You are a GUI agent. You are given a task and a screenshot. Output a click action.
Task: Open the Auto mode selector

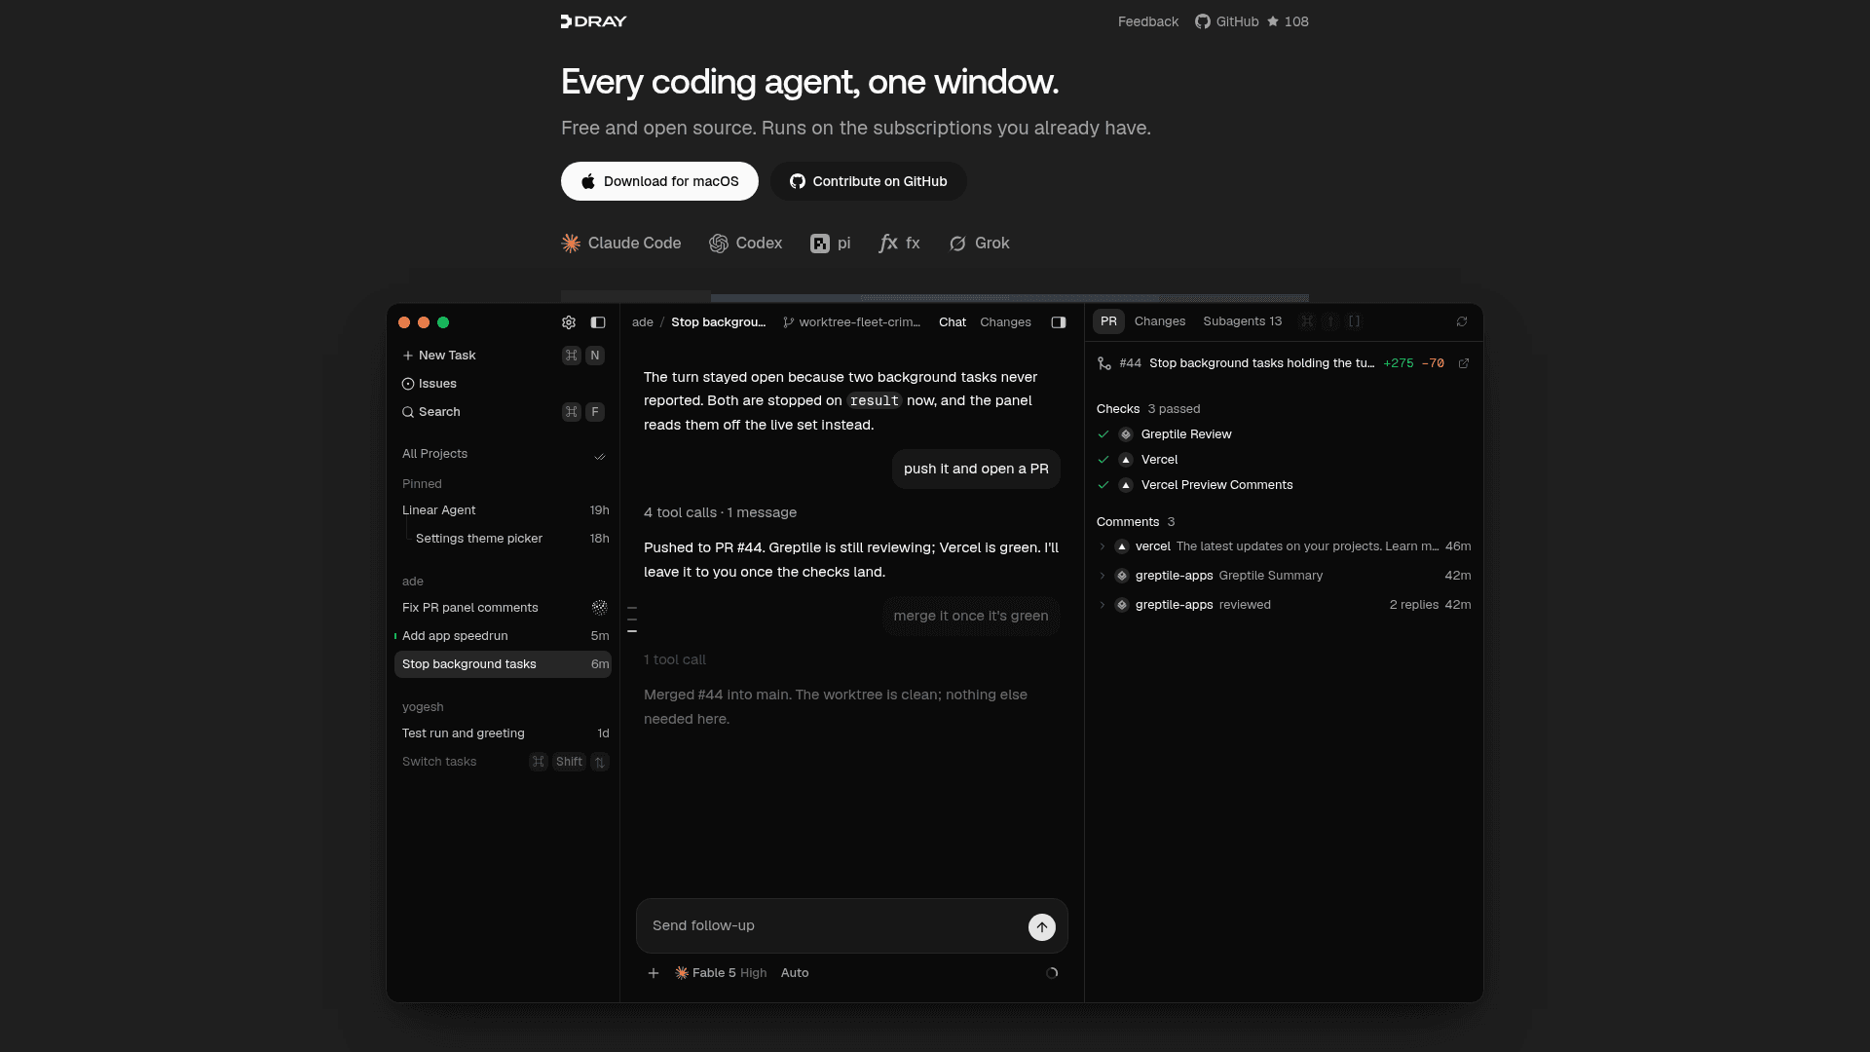tap(795, 973)
